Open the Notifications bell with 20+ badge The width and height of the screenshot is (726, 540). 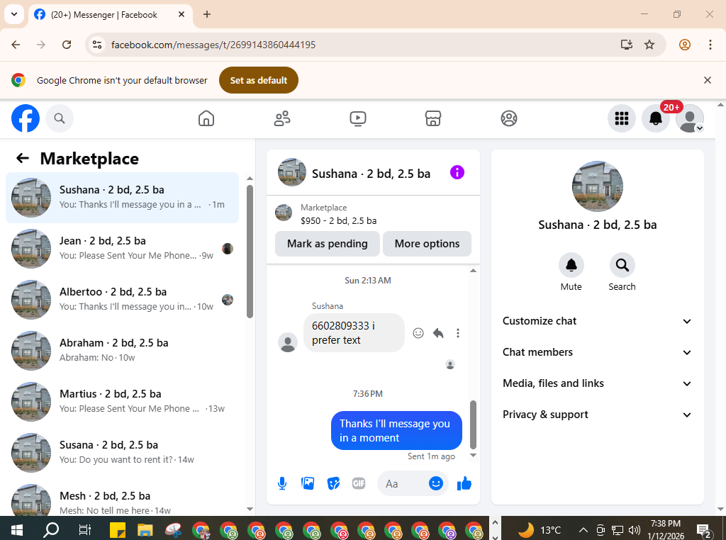point(656,118)
